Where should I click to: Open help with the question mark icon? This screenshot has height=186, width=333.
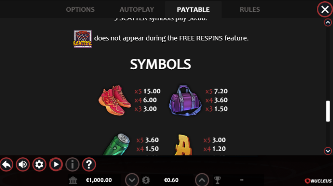tap(89, 164)
